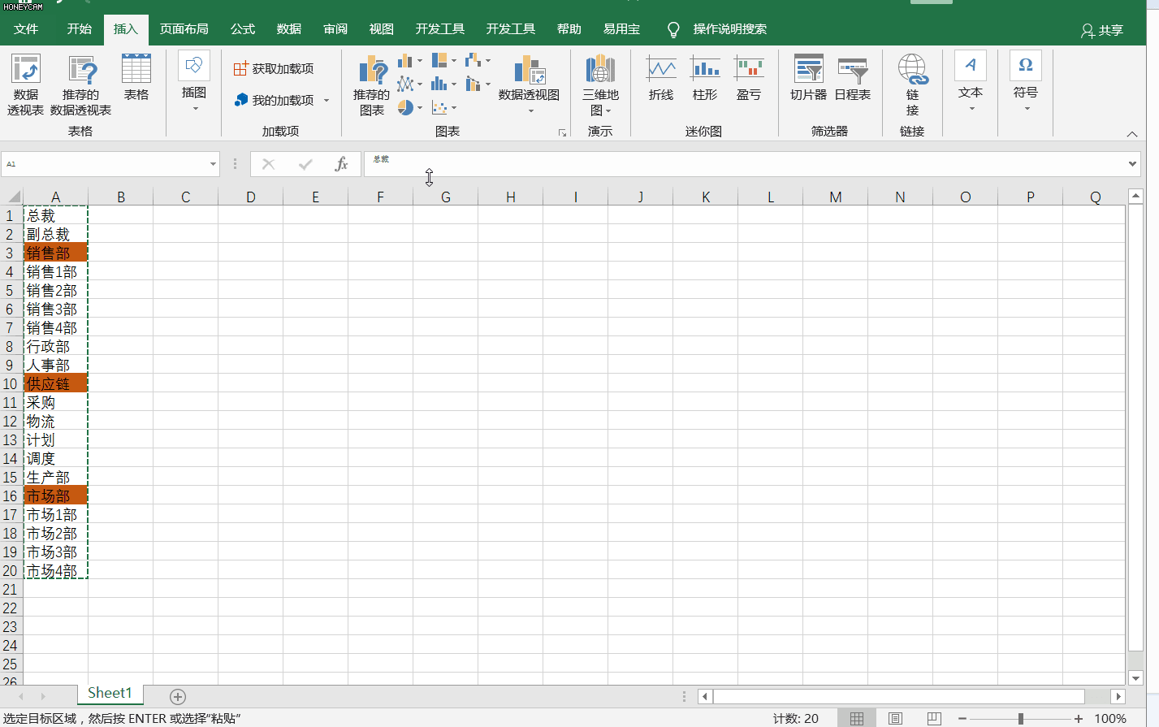Viewport: 1159px width, 727px height.
Task: Insert a line or area chart
Action: click(x=406, y=84)
